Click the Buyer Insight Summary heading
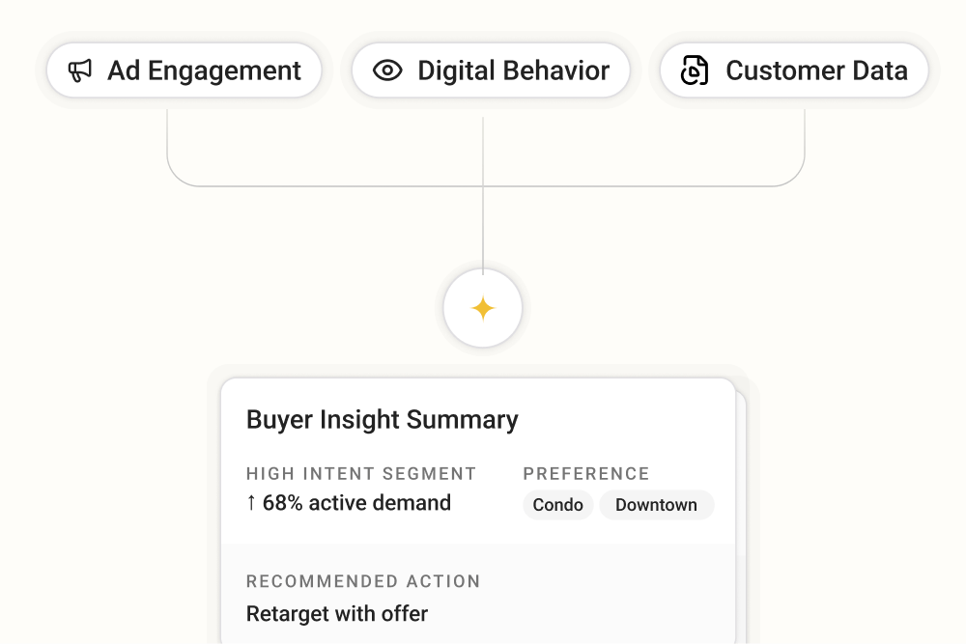Screen dimensions: 966x644 [382, 420]
